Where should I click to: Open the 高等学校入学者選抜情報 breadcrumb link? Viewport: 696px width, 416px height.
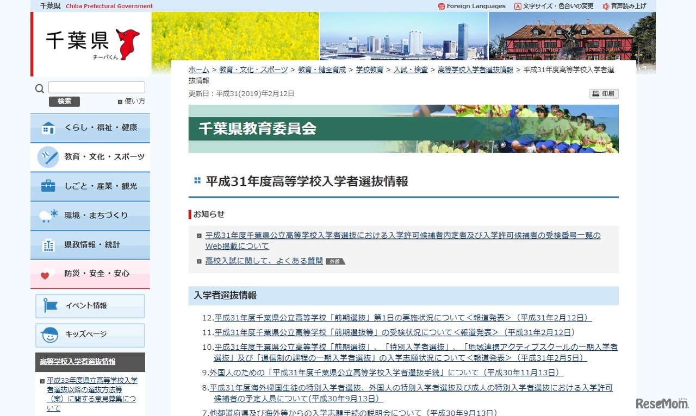[x=475, y=69]
